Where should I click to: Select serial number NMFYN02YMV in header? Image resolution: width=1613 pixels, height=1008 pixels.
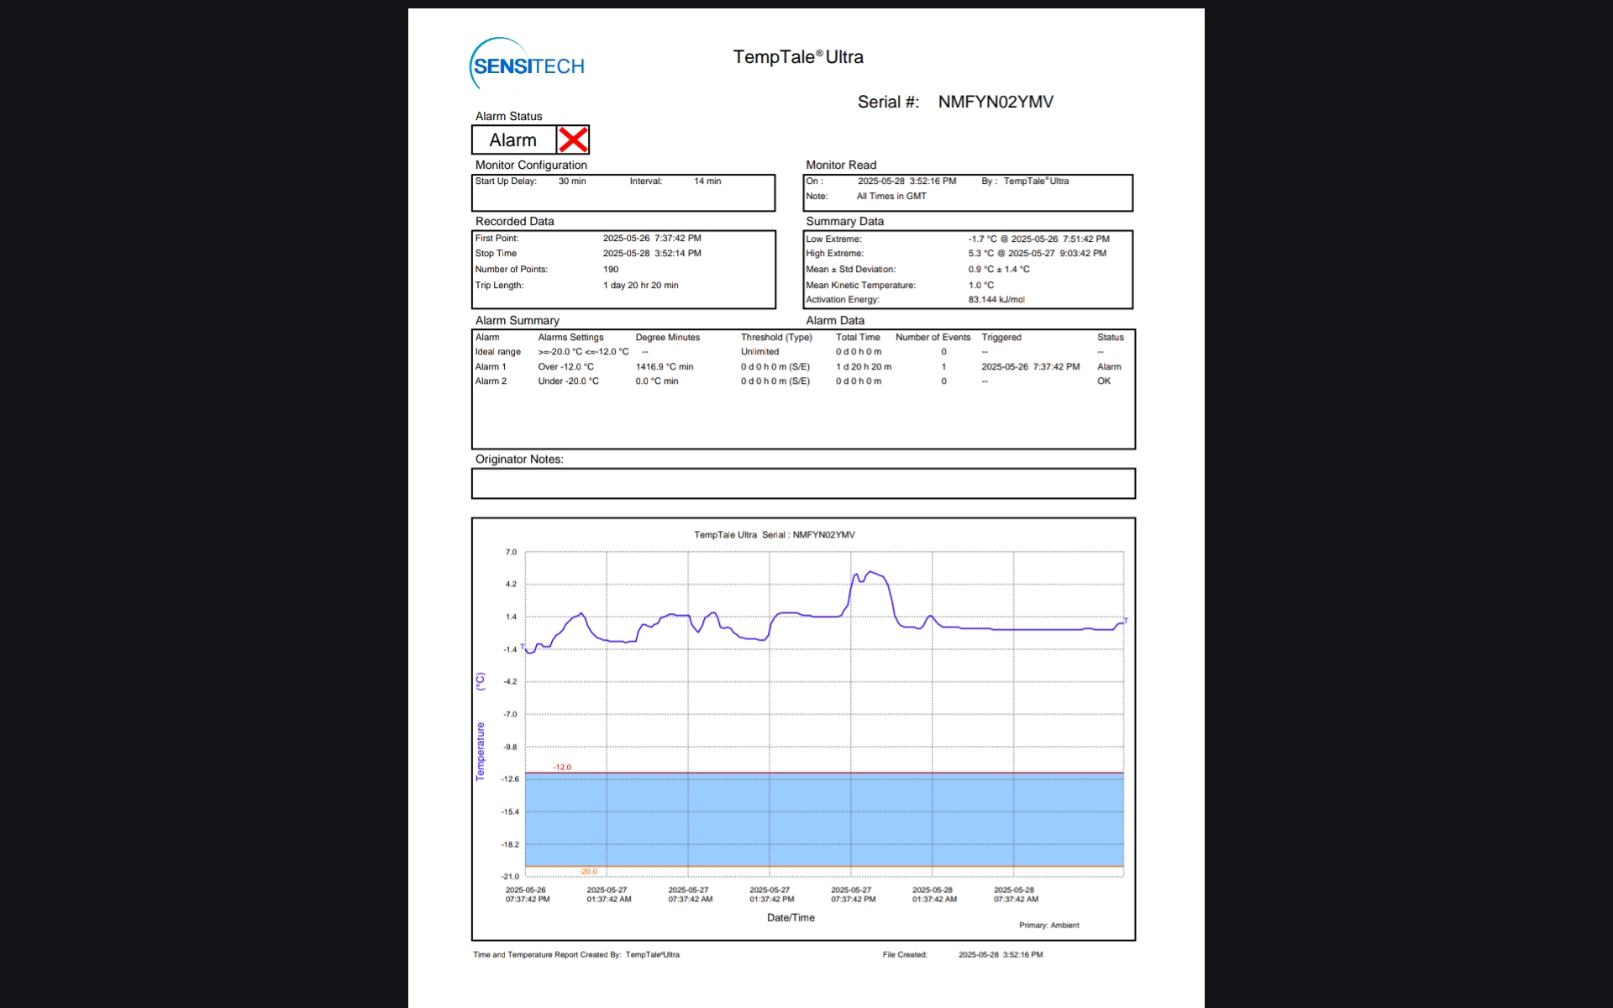pos(996,102)
